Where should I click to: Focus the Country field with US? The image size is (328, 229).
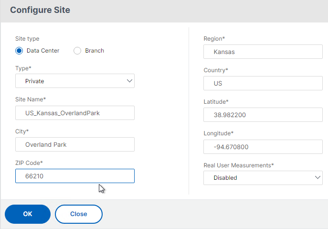(x=263, y=83)
